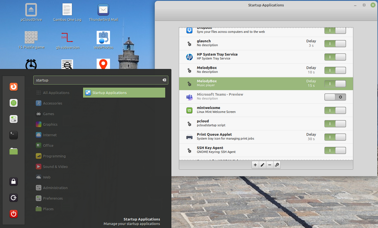Disable glaunch startup switch
Viewport: 378px width, 228px height.
coord(335,44)
